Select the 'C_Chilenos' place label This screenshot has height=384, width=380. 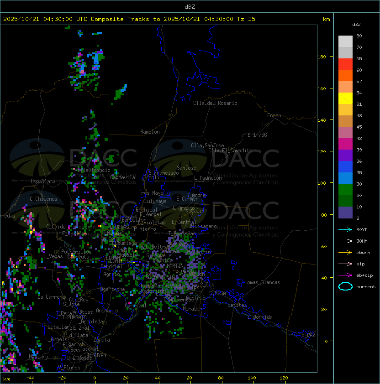(43, 199)
